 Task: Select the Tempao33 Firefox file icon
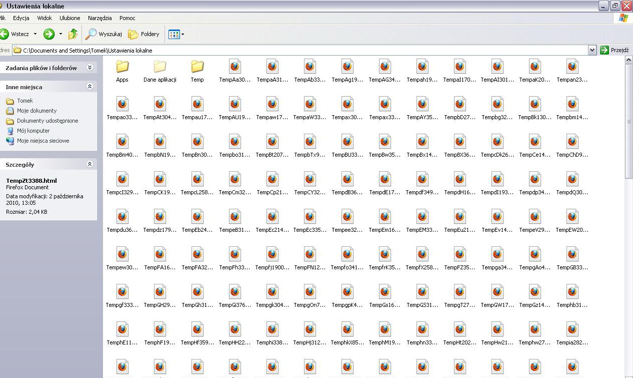122,104
